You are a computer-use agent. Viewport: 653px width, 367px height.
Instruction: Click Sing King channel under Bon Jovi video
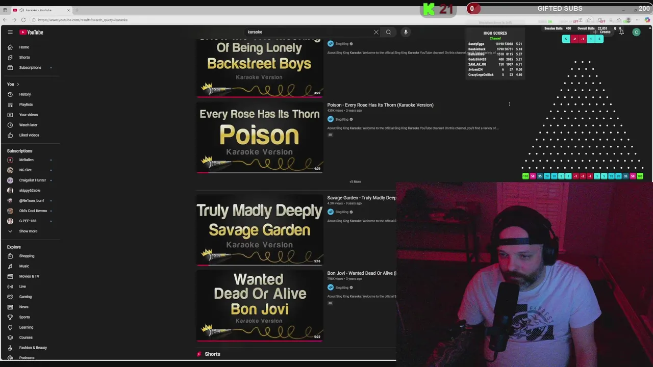click(341, 287)
